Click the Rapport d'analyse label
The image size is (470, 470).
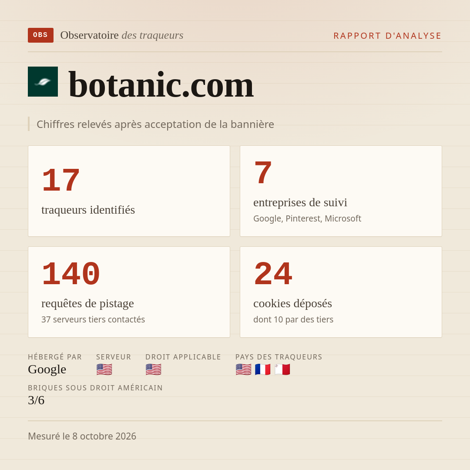[388, 36]
